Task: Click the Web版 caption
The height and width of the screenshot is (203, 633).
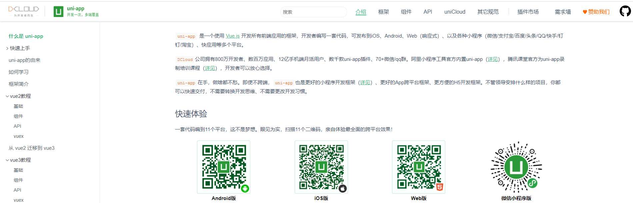Action: click(x=419, y=198)
